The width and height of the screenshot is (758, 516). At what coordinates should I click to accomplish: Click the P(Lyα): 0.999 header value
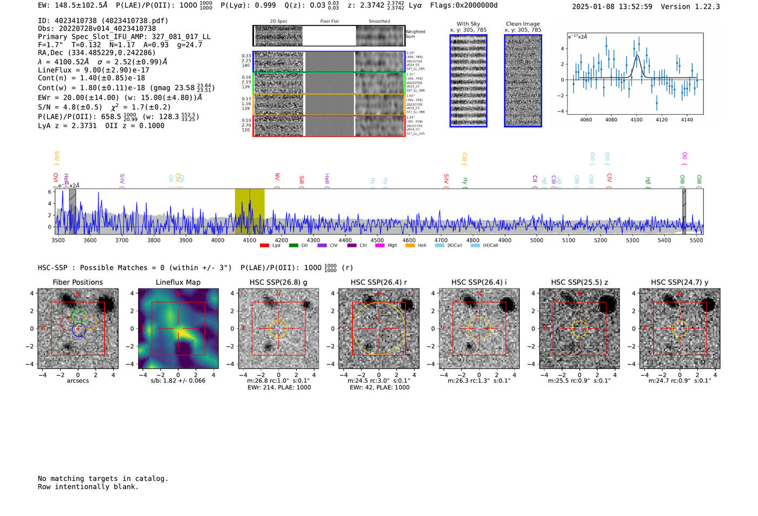pos(248,5)
